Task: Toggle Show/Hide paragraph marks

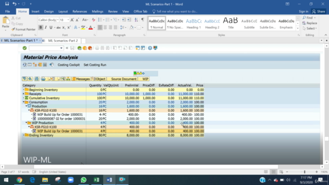Action: tap(143, 20)
